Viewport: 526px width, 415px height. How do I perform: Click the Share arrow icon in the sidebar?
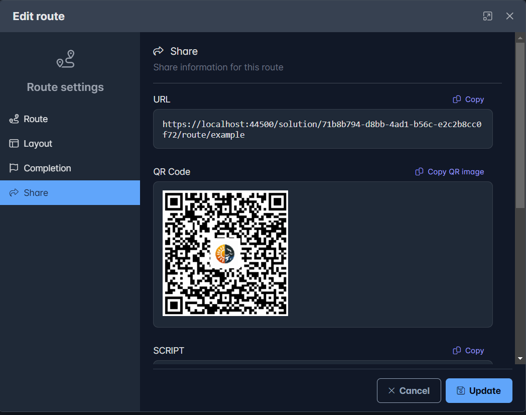pyautogui.click(x=14, y=193)
